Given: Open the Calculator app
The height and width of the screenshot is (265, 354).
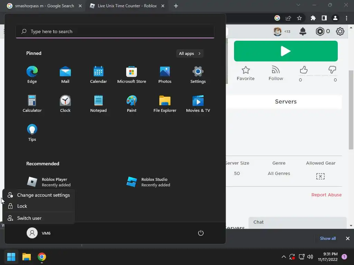Looking at the screenshot, I should coord(32,104).
